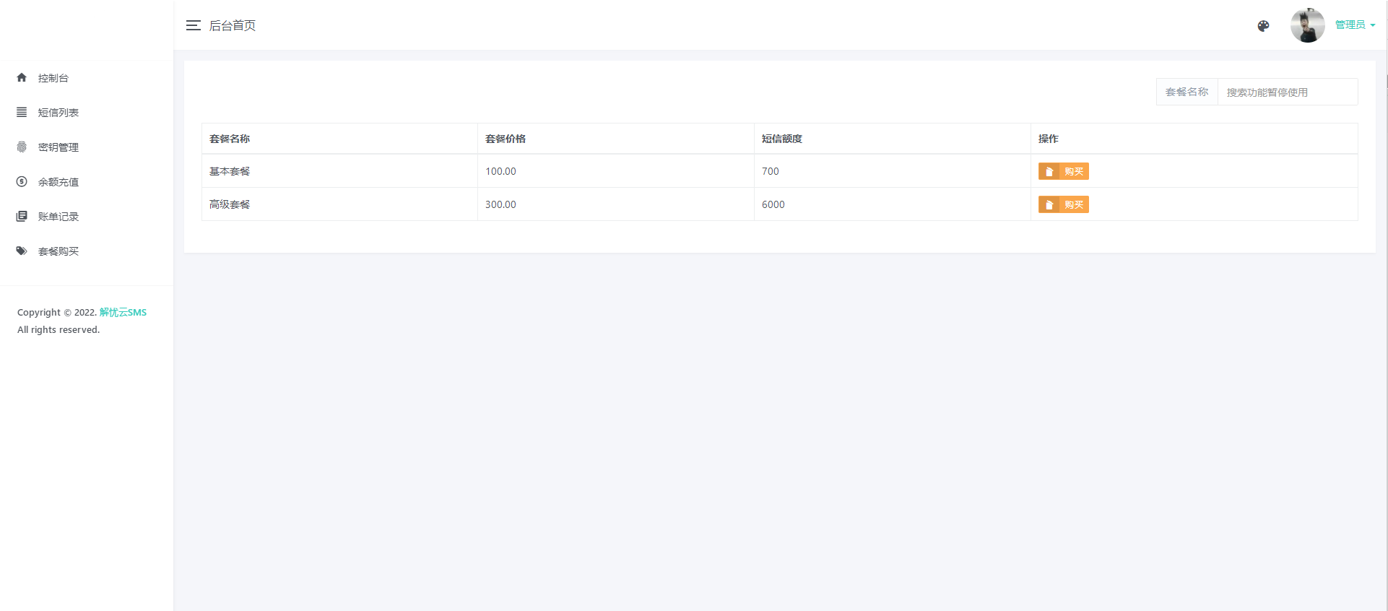Click the admin avatar picture
The width and height of the screenshot is (1388, 611).
[x=1307, y=25]
